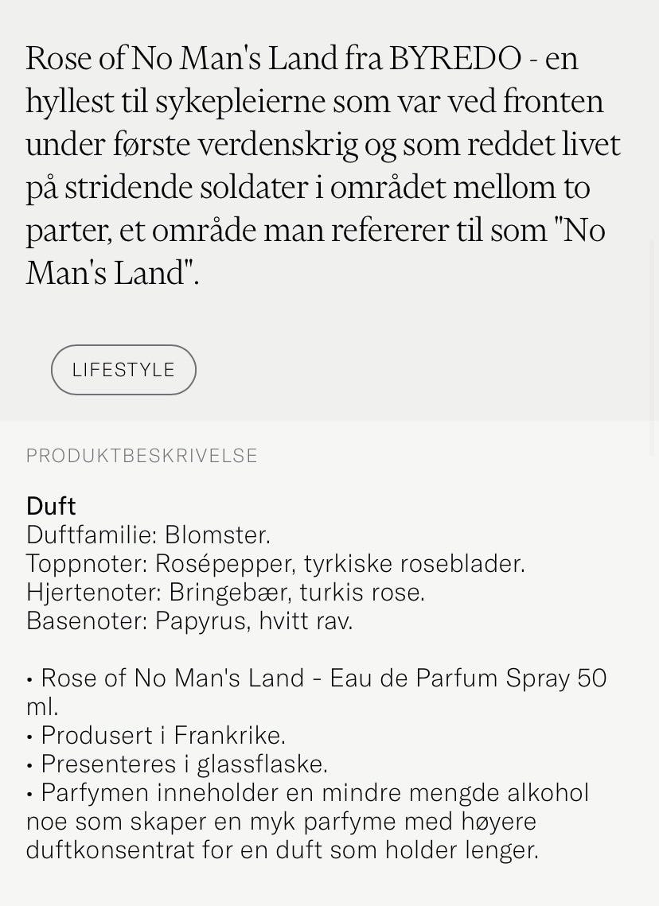Image resolution: width=659 pixels, height=906 pixels.
Task: Click 'tyrkiske roseblader' text
Action: [x=415, y=564]
